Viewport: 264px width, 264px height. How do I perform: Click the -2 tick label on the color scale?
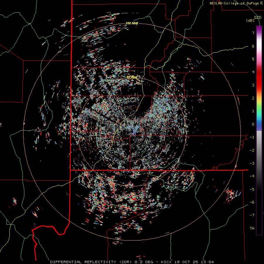click(x=252, y=150)
